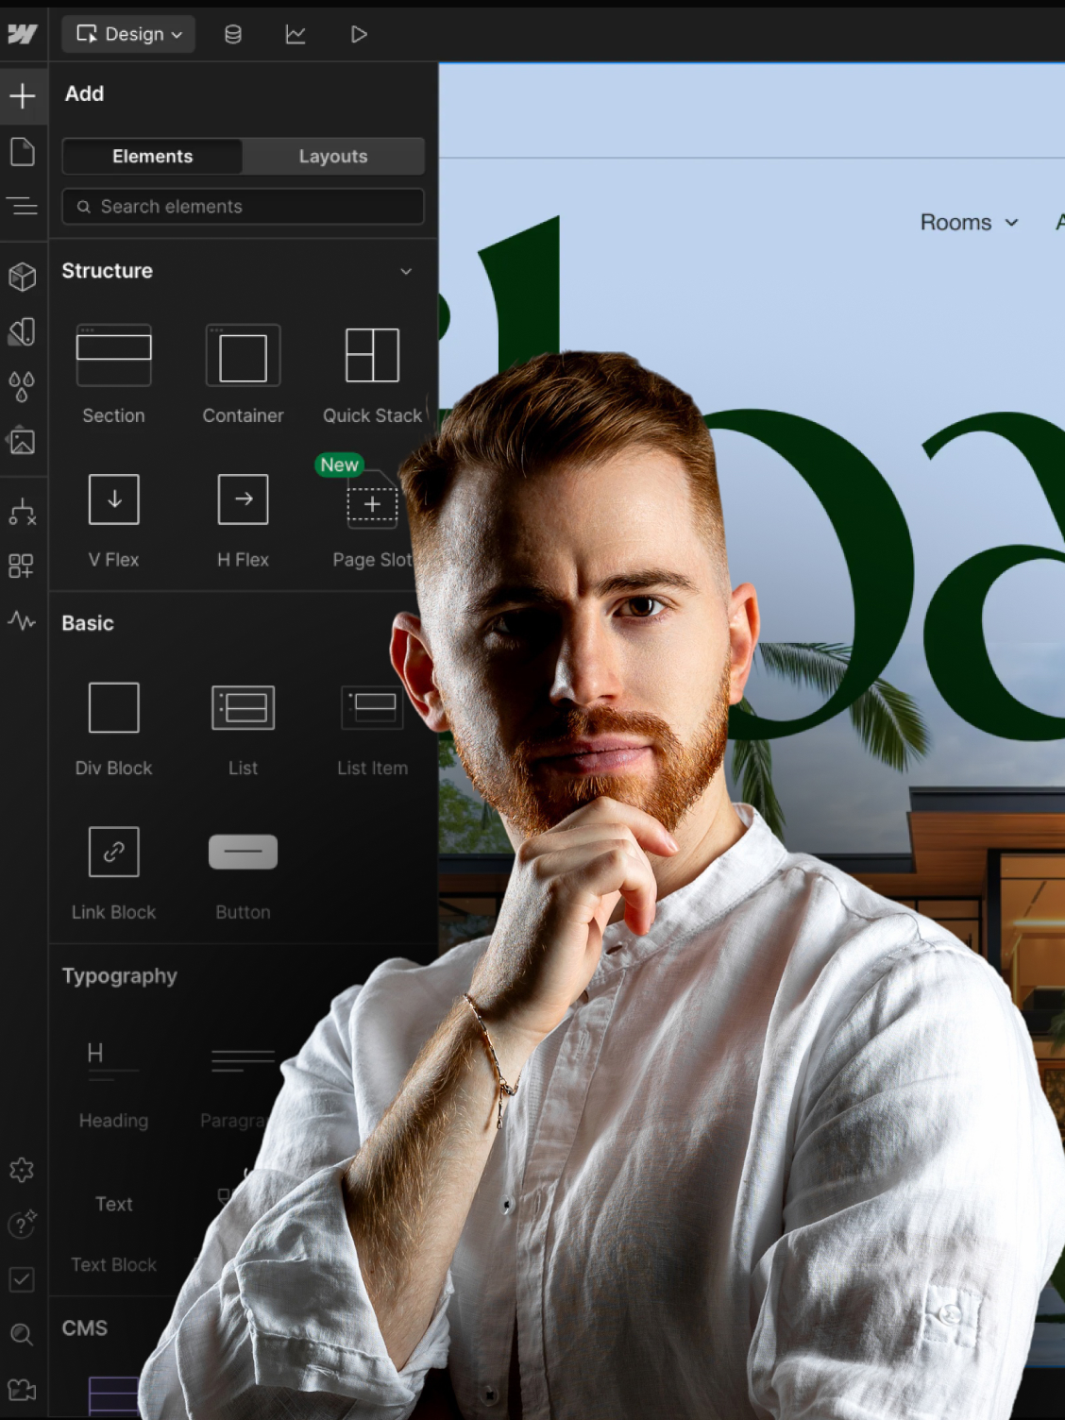Viewport: 1065px width, 1420px height.
Task: Add a V Flex element
Action: 113,519
